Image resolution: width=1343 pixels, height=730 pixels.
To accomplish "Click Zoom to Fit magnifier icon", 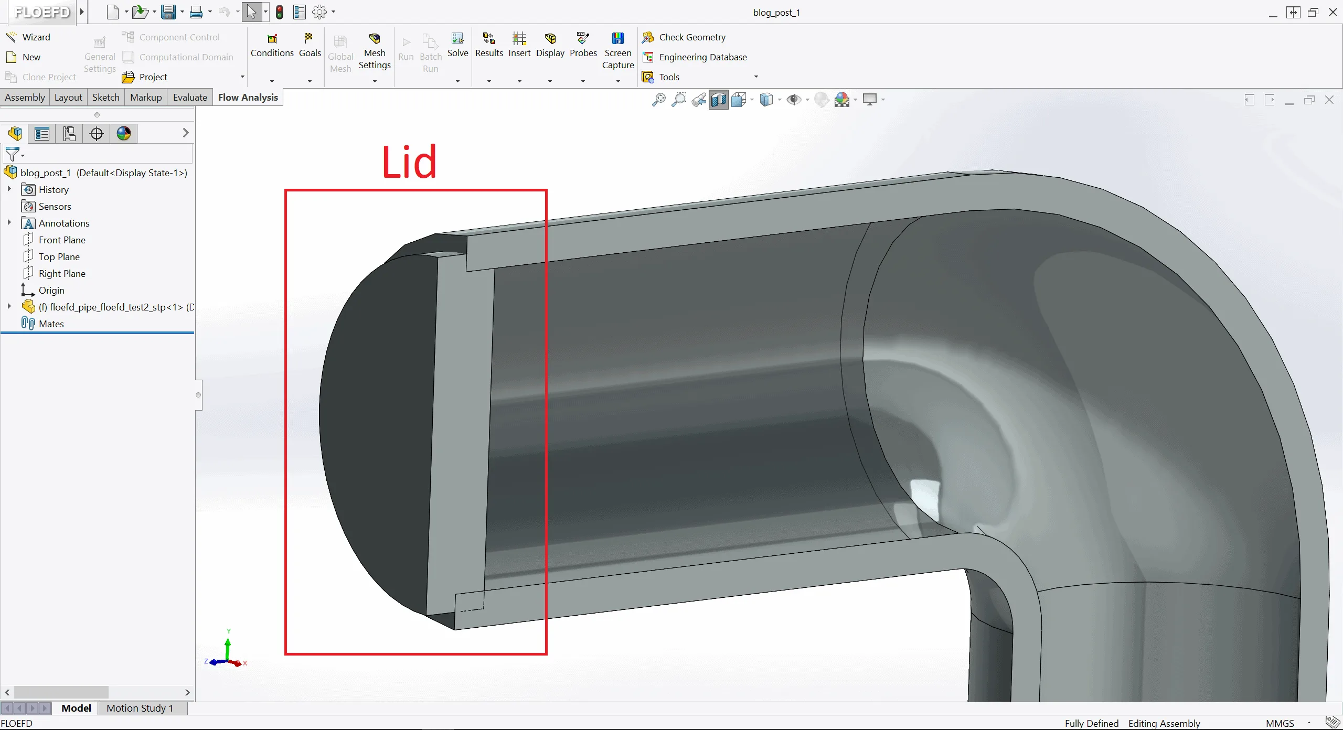I will [x=658, y=99].
